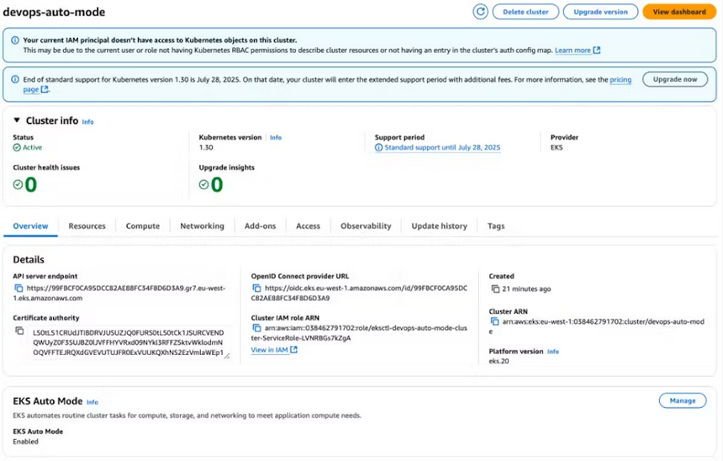Click the certificate text box resize handle
This screenshot has height=461, width=723.
[x=226, y=356]
